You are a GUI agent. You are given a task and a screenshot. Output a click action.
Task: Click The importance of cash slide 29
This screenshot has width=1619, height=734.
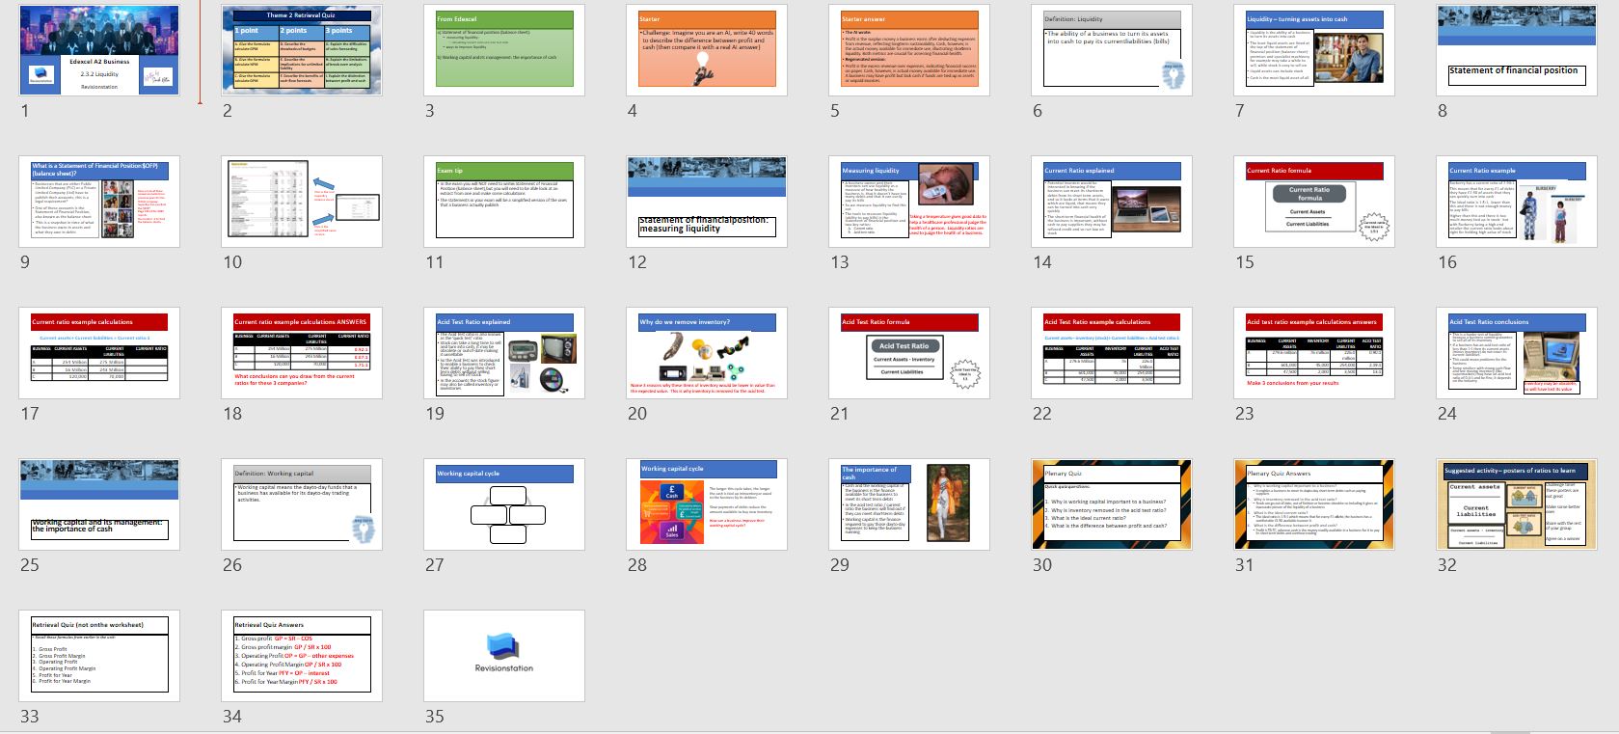click(x=909, y=504)
